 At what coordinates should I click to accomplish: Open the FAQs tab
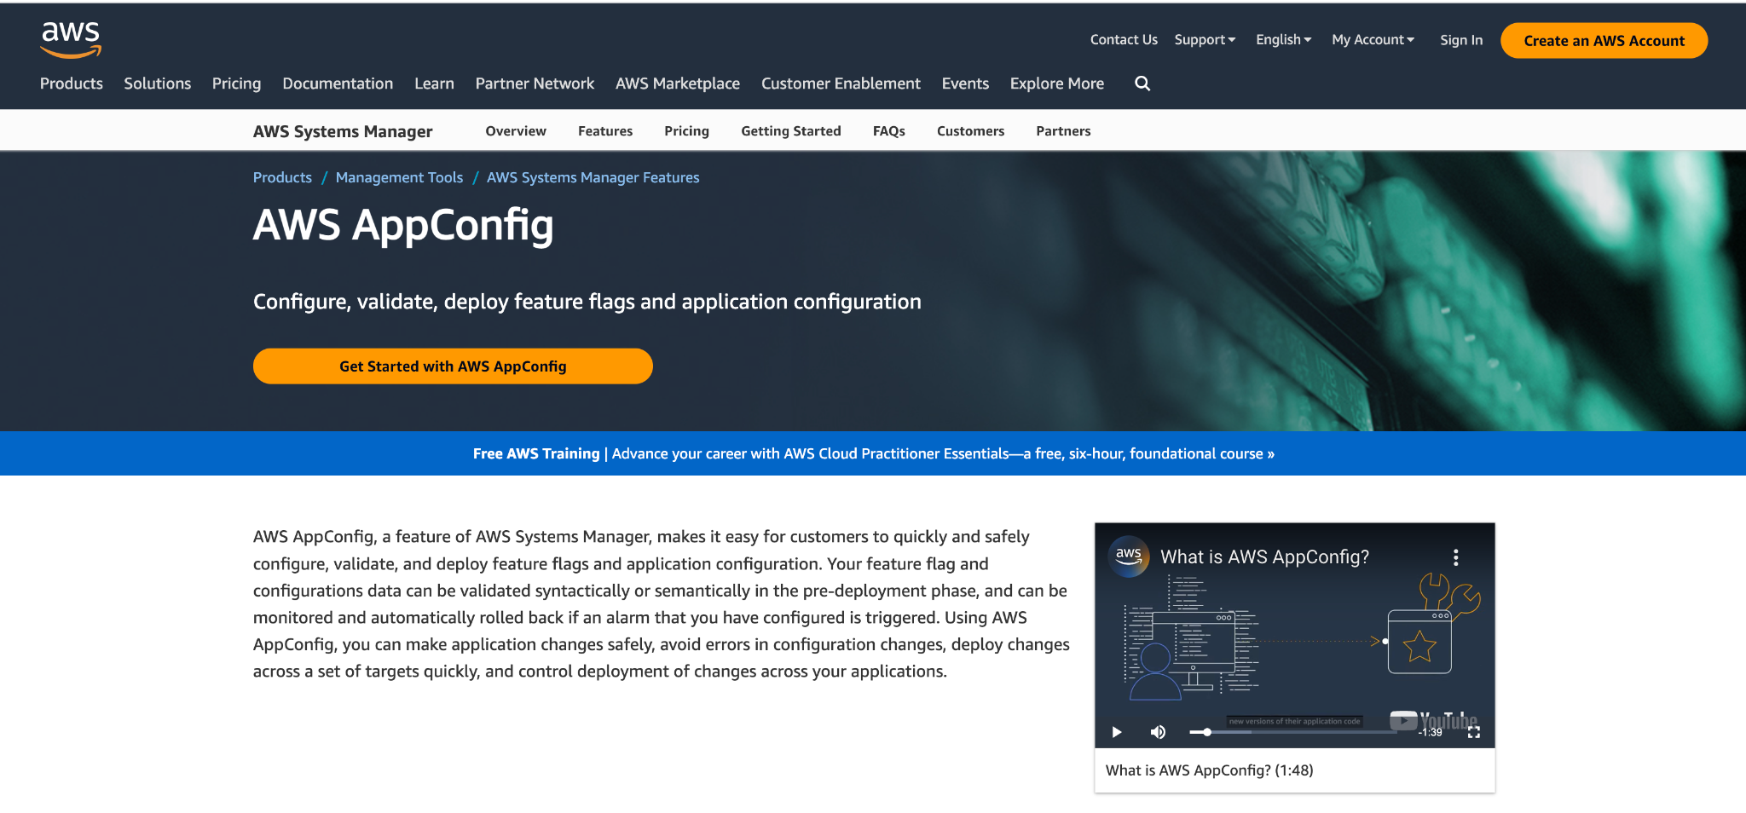[x=889, y=131]
